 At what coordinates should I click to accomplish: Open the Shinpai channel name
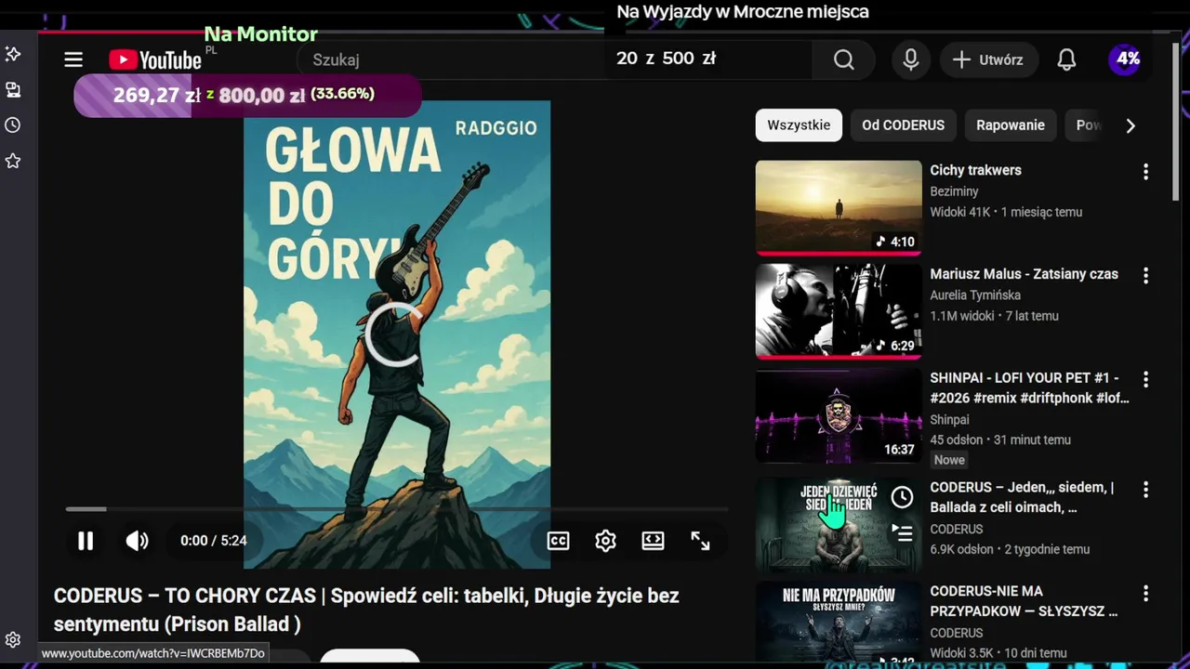click(x=949, y=420)
